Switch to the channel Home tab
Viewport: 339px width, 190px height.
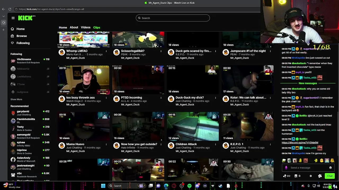coord(63,27)
